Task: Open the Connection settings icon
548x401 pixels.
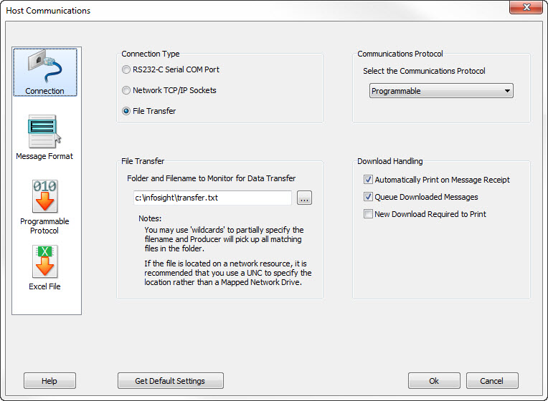Action: [x=44, y=72]
